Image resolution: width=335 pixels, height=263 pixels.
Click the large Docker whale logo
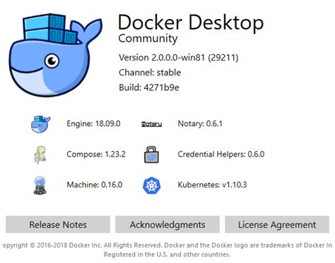click(56, 55)
